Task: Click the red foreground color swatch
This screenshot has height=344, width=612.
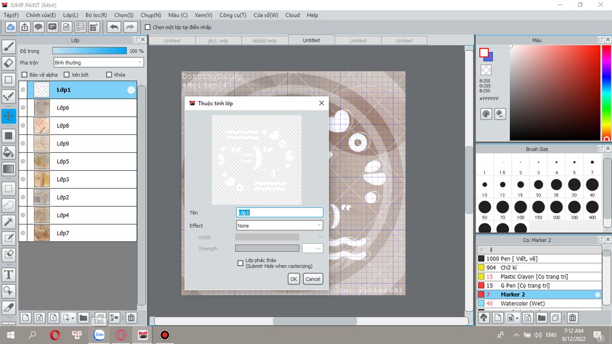Action: point(484,53)
